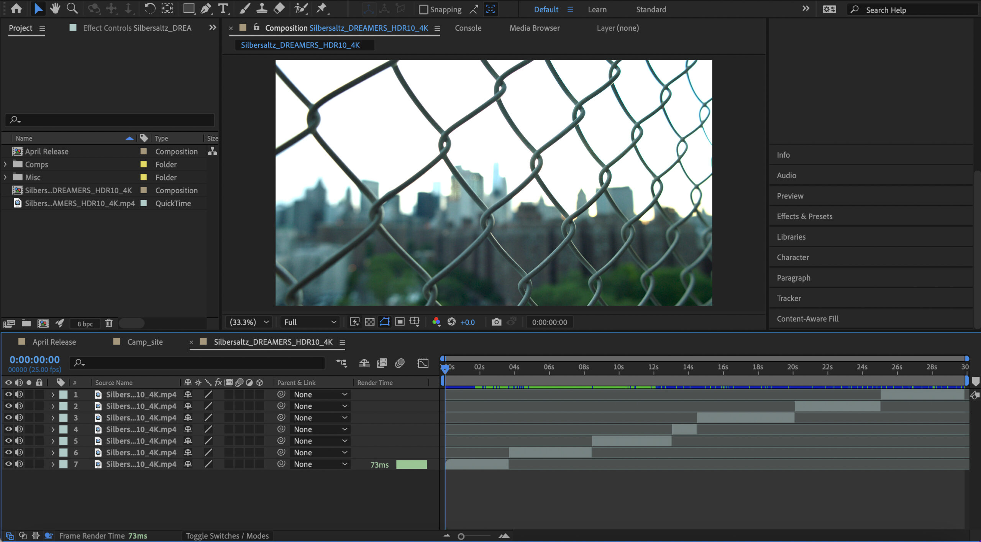Expand the Comps folder in Project panel
981x542 pixels.
tap(6, 164)
